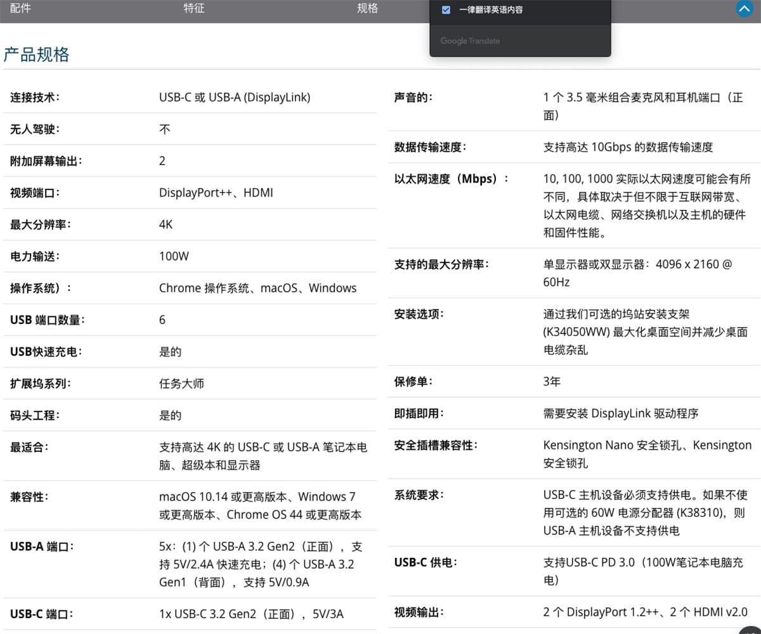The height and width of the screenshot is (634, 761).
Task: Click the USB 端口数量 label
Action: 48,320
